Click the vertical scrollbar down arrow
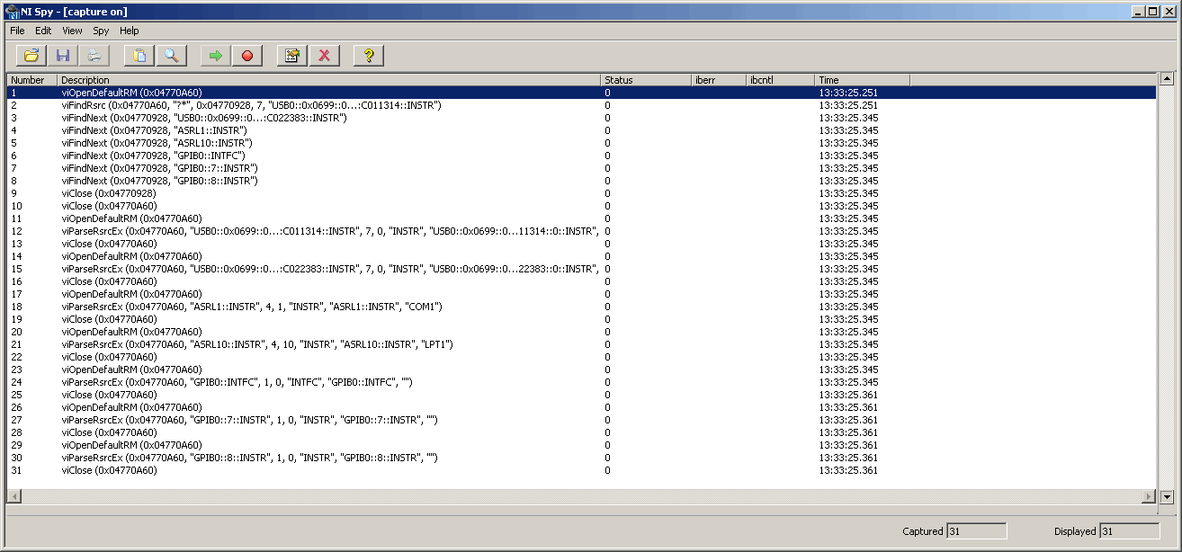The width and height of the screenshot is (1182, 552). coord(1167,496)
